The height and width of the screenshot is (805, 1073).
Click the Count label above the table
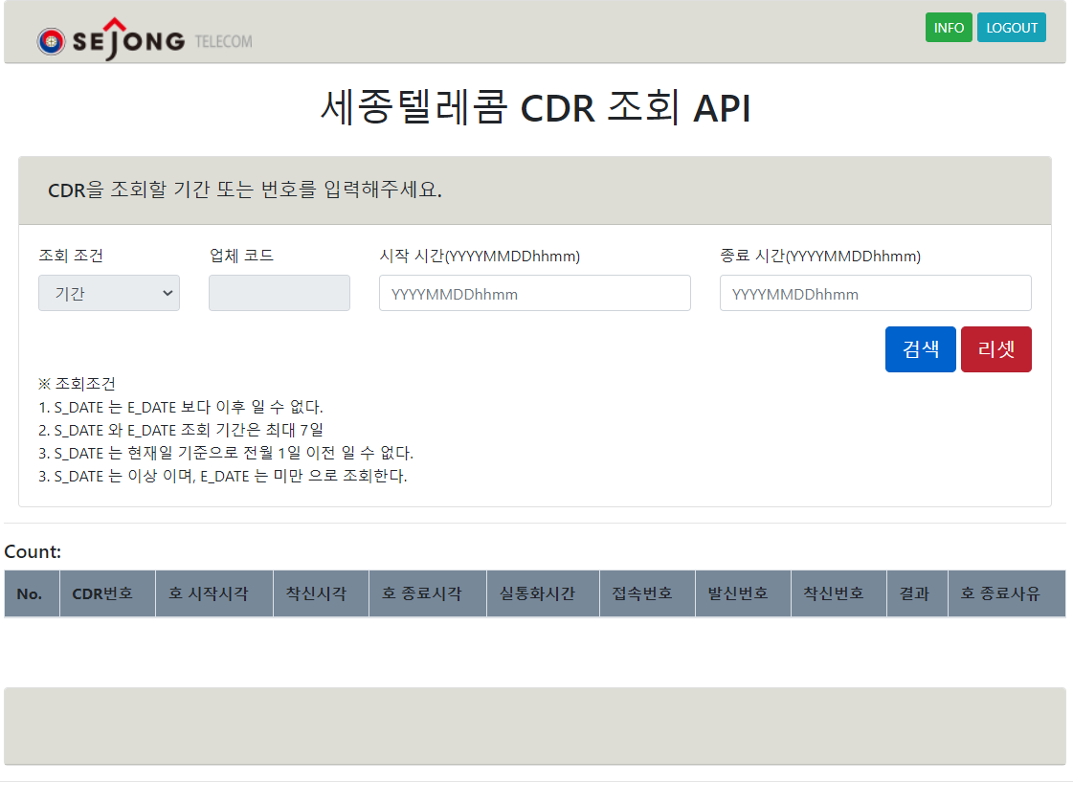[32, 552]
